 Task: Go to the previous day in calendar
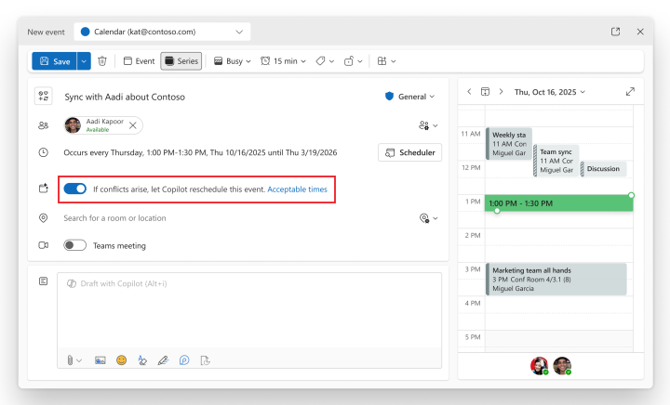coord(469,91)
